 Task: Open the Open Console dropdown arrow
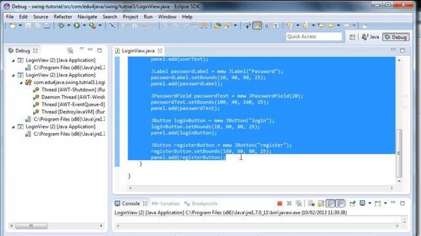tap(385, 204)
